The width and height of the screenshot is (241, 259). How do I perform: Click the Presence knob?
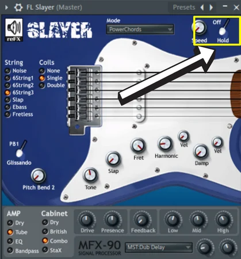(x=112, y=220)
